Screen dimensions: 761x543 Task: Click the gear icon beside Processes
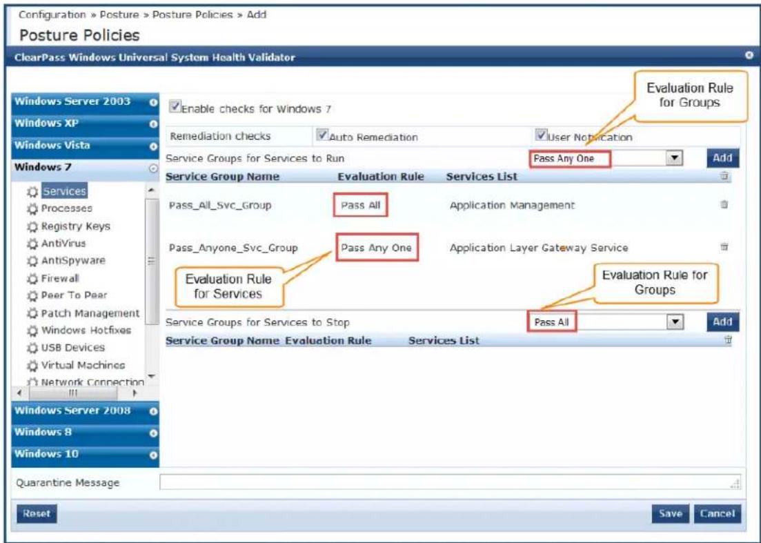(x=32, y=209)
